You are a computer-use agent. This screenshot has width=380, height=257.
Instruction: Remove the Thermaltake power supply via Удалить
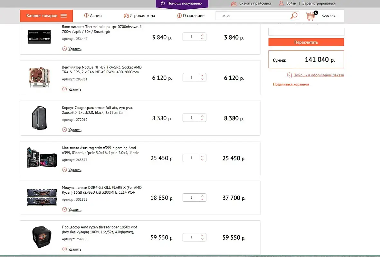click(75, 49)
